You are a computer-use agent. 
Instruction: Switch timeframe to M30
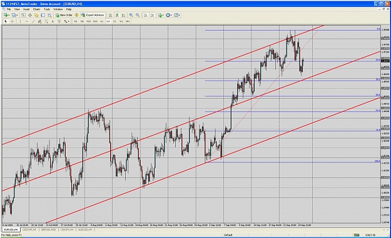click(x=95, y=21)
